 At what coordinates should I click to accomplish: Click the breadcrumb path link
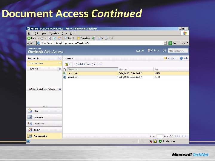click(89, 64)
